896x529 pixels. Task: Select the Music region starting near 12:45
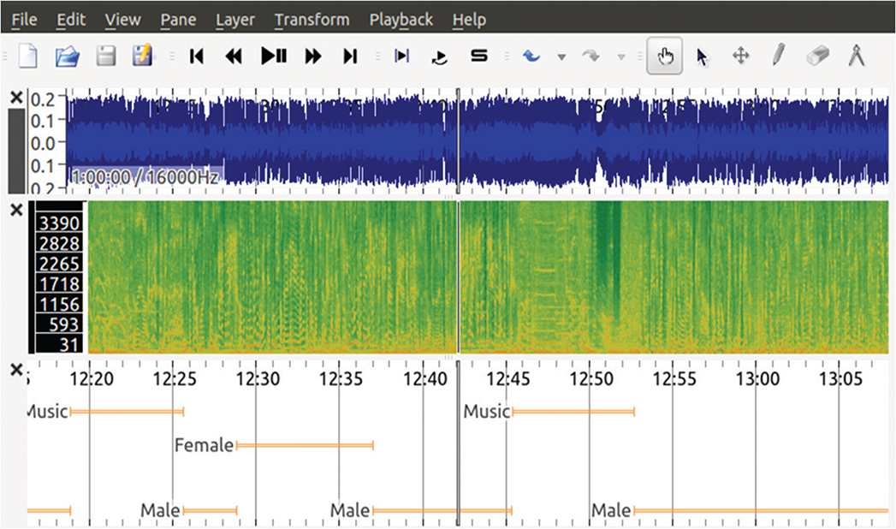coord(573,412)
